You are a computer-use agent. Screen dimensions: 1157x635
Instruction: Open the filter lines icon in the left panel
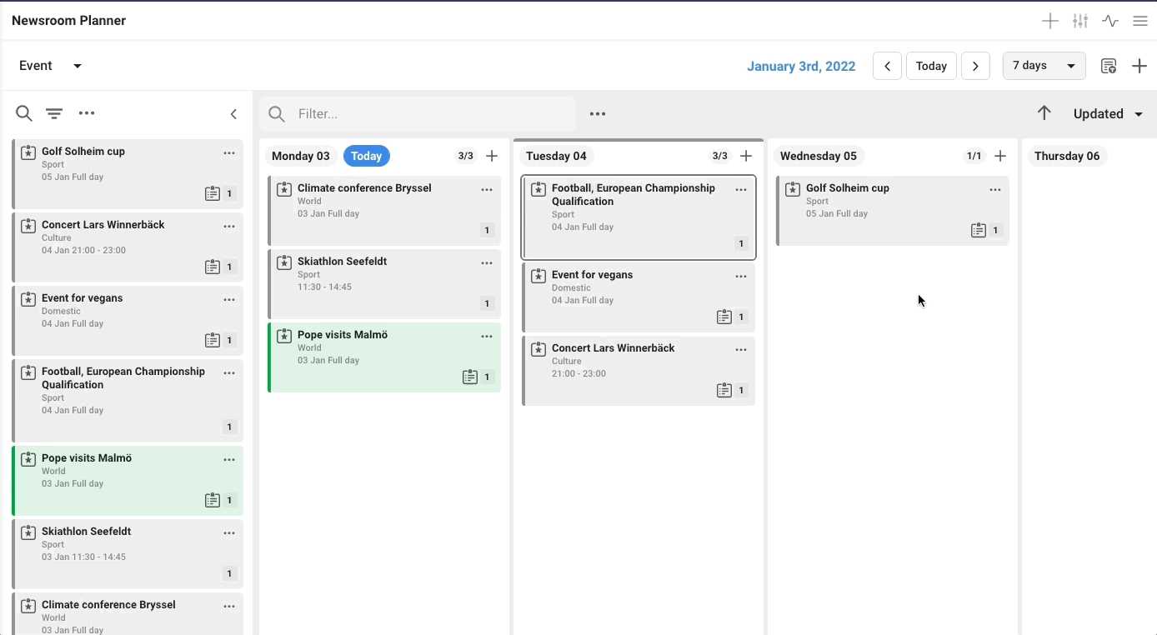(x=54, y=113)
